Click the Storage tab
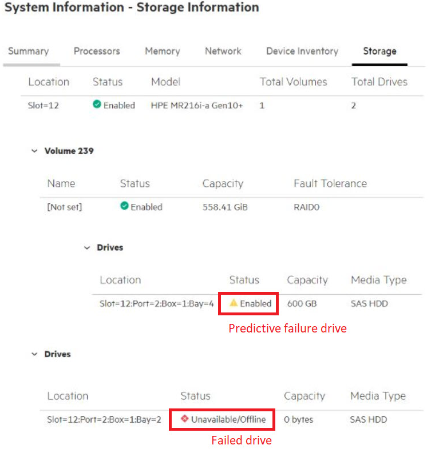This screenshot has height=449, width=435. (x=379, y=51)
